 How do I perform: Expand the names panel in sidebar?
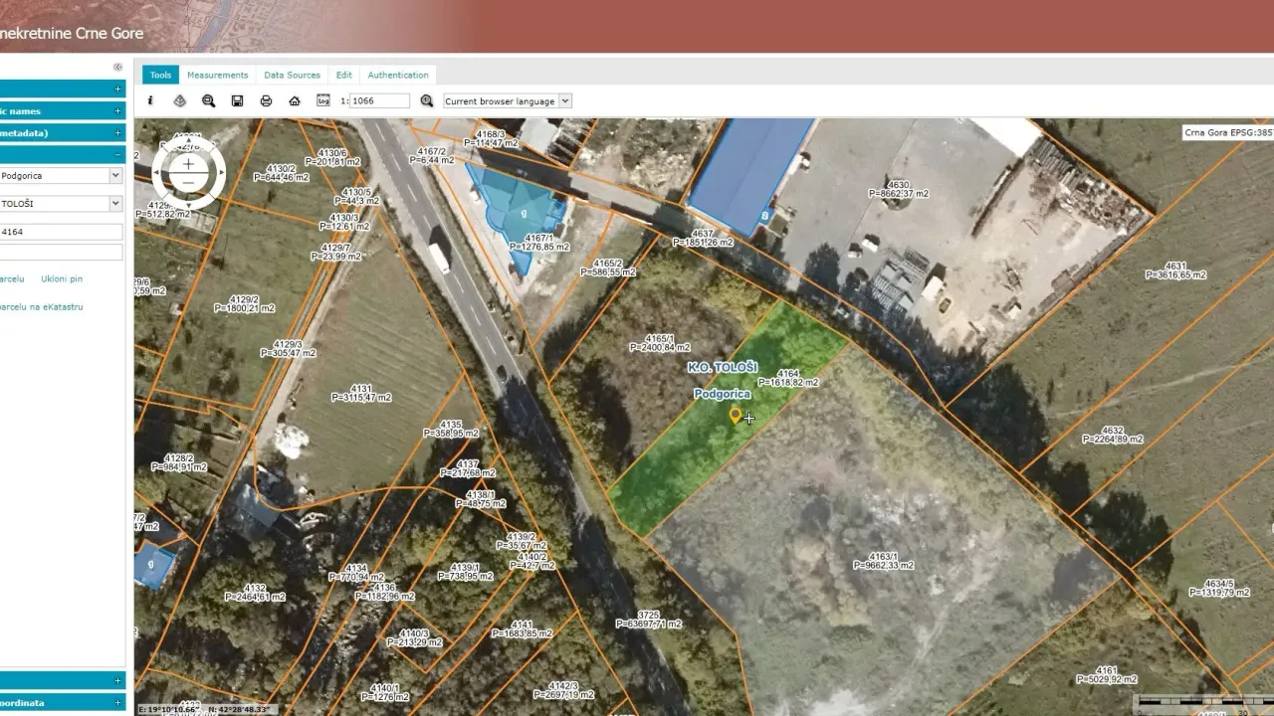point(118,110)
